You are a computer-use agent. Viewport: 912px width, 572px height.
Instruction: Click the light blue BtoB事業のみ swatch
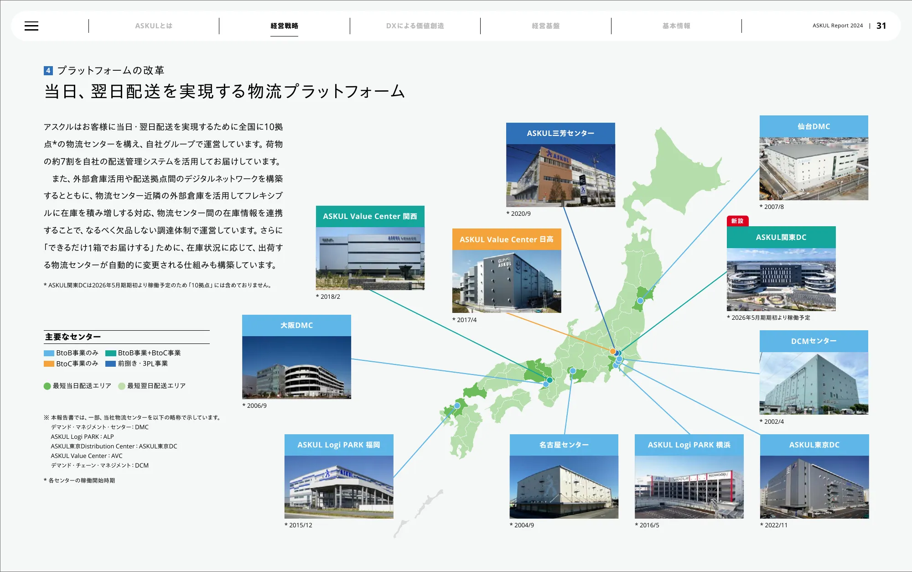(x=49, y=353)
